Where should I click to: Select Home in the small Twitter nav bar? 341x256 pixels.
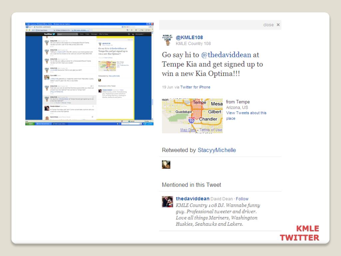(x=82, y=34)
